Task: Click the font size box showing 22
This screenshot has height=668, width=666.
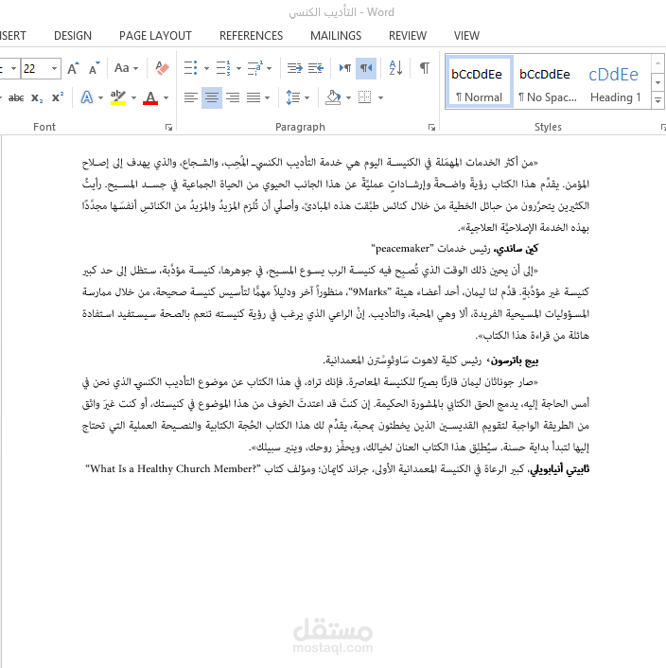Action: pyautogui.click(x=35, y=68)
